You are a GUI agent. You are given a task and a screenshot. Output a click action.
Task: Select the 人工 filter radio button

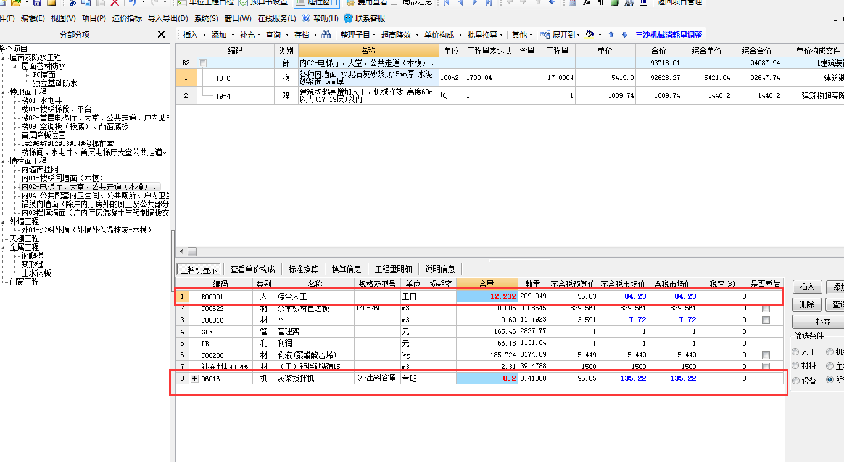(x=795, y=352)
